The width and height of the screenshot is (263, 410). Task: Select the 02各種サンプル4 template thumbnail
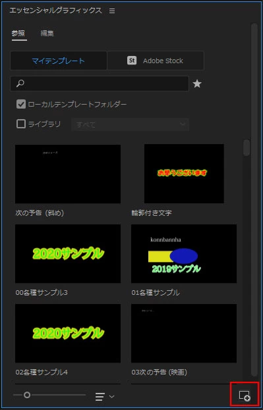[68, 333]
